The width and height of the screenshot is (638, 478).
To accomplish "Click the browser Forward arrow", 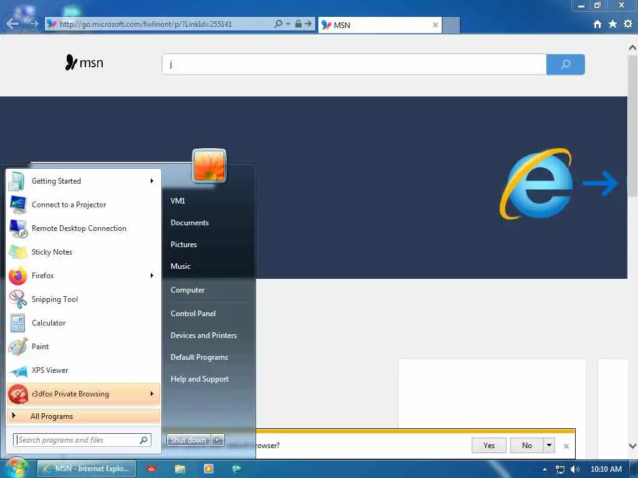I will click(34, 24).
